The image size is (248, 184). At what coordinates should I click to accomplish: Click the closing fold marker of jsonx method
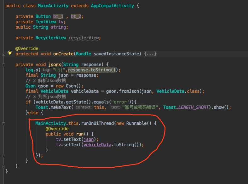click(x=3, y=166)
